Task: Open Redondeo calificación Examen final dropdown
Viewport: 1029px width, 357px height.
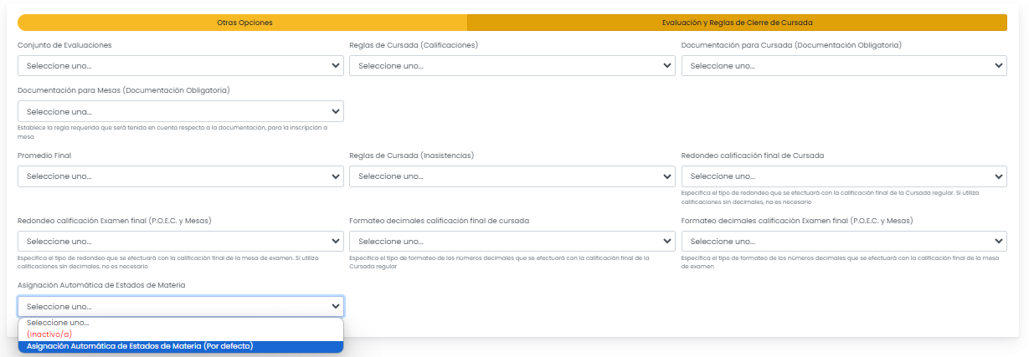Action: [x=181, y=241]
